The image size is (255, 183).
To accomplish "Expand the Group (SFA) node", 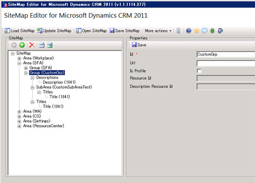I will tap(25, 68).
